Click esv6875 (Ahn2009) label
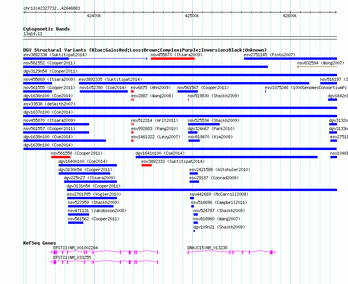The image size is (348, 284). tap(151, 88)
